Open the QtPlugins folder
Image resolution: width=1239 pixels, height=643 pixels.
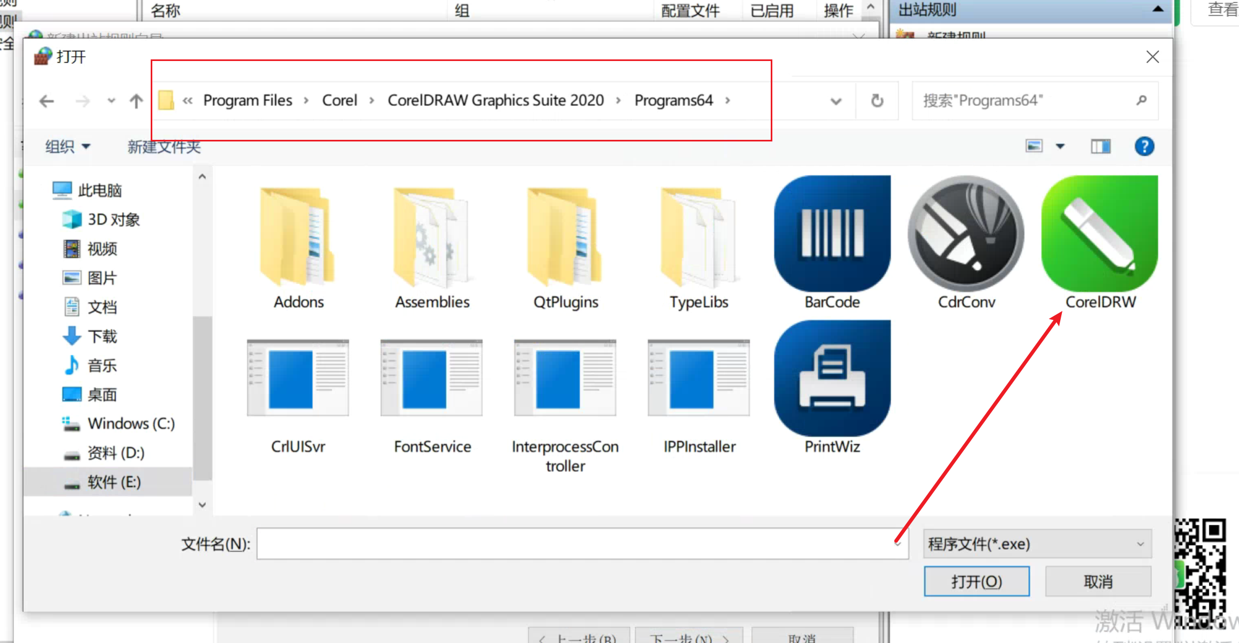(x=565, y=236)
